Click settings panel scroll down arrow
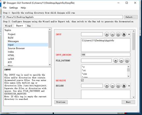The height and width of the screenshot is (115, 142). tap(133, 97)
